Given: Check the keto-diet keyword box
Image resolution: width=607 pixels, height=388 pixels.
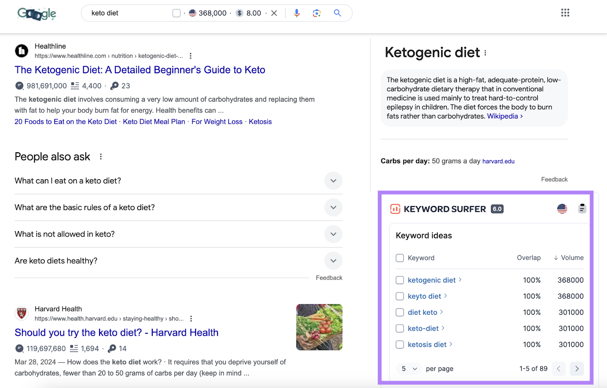Looking at the screenshot, I should click(400, 328).
